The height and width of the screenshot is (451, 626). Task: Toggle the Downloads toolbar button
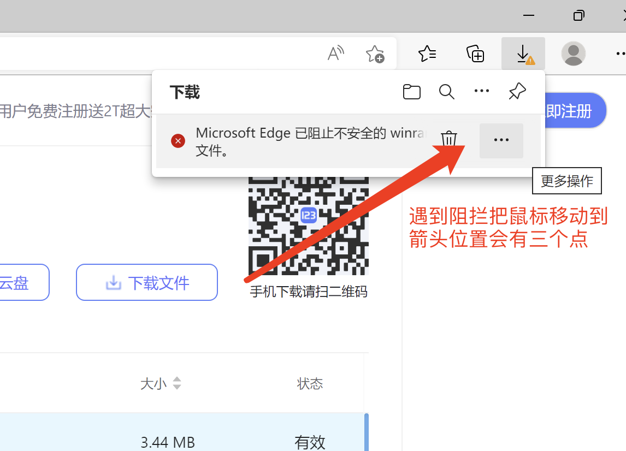click(523, 54)
